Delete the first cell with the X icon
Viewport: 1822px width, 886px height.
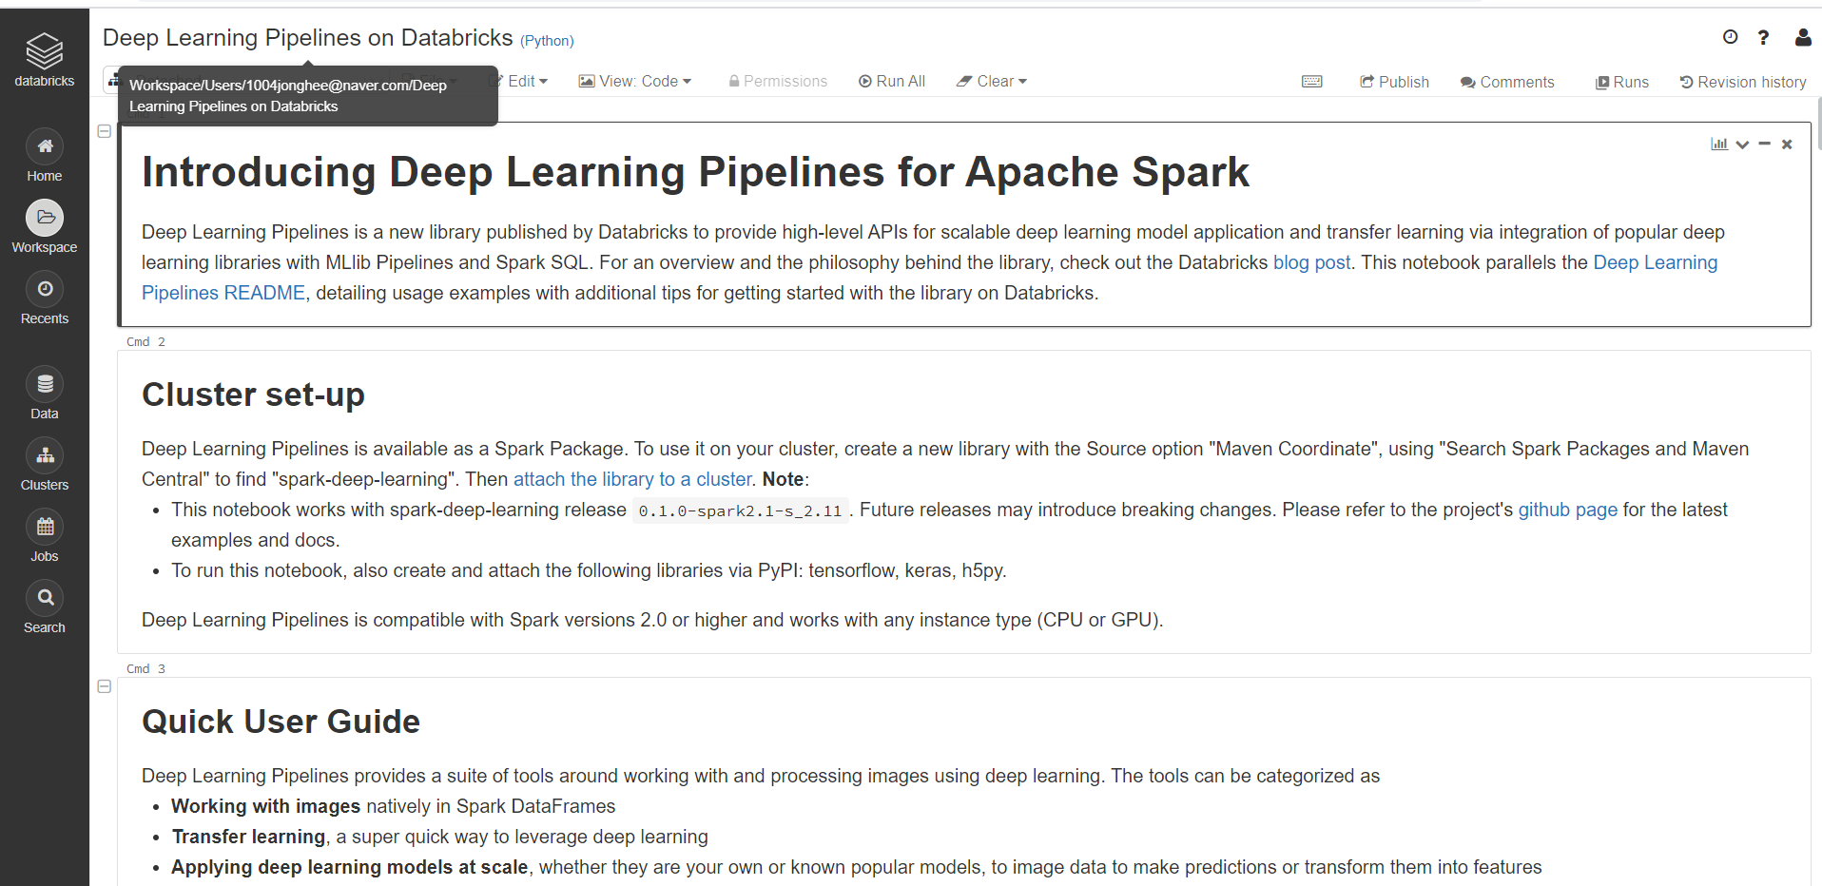1787,144
